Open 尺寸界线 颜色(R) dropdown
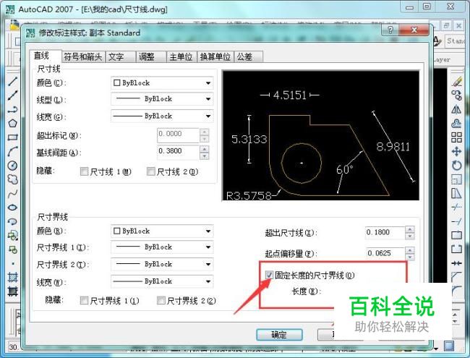Viewport: 470px width, 358px height. coord(162,231)
